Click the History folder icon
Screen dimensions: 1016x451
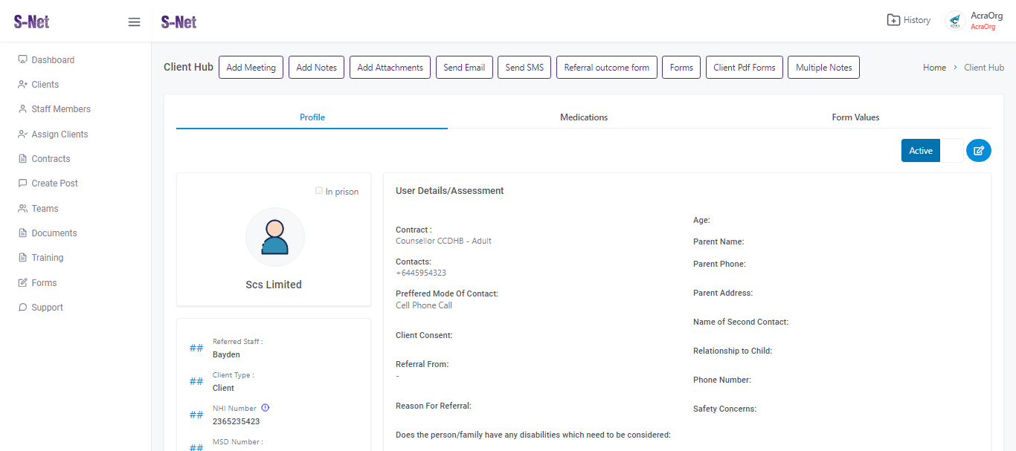tap(893, 20)
